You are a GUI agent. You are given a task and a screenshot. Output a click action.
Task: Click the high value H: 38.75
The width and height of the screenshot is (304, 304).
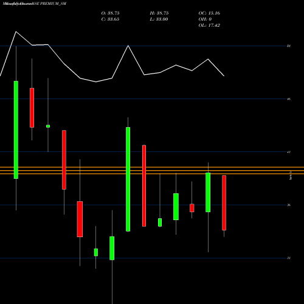tap(159, 13)
